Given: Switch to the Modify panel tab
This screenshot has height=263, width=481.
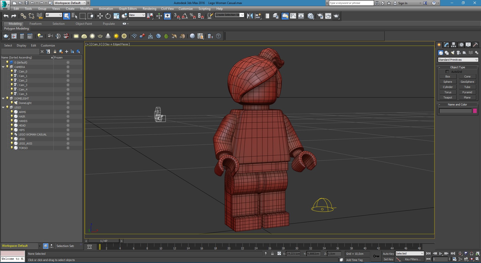Looking at the screenshot, I should pos(446,45).
